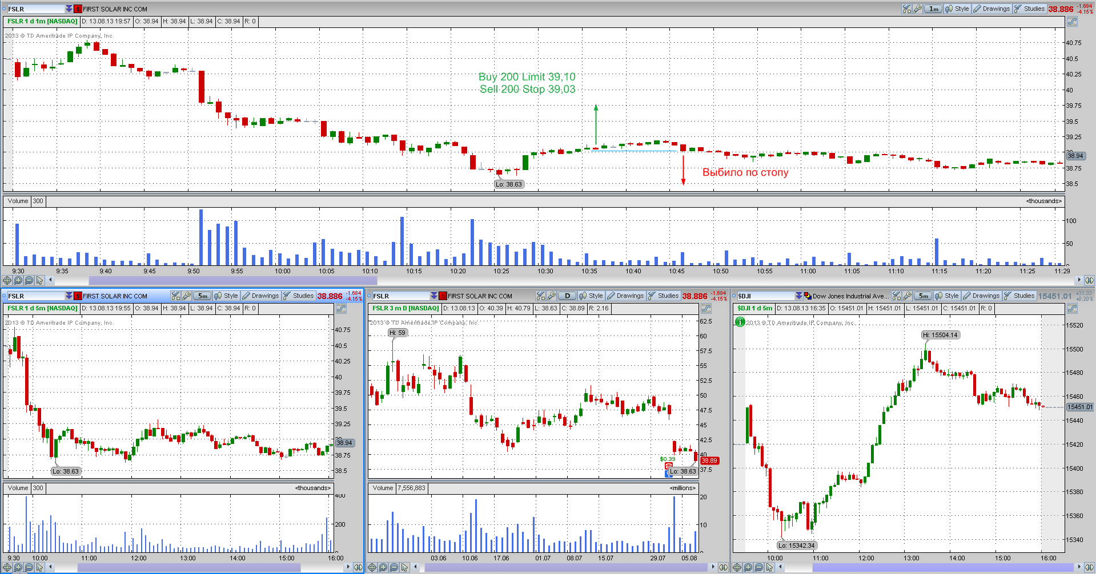The height and width of the screenshot is (574, 1096).
Task: Open symbol dropdown arrow in FSLR 5m chart
Action: point(69,296)
